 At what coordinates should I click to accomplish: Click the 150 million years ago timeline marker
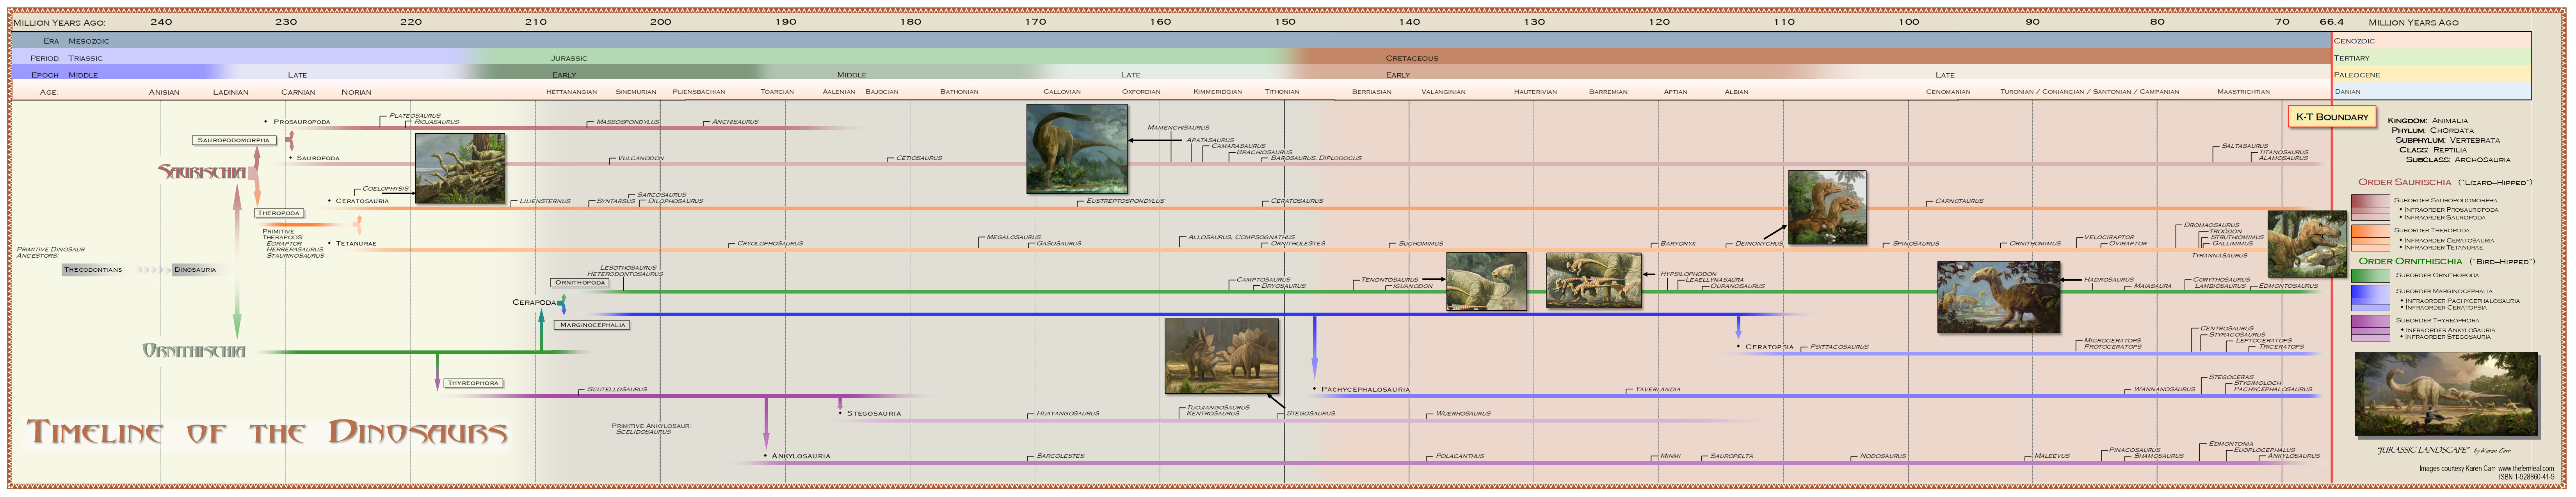point(1283,19)
